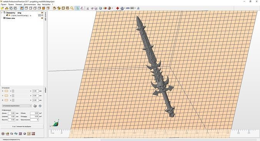The width and height of the screenshot is (260, 141).
Task: Open the Правка menu
Action: [11, 5]
